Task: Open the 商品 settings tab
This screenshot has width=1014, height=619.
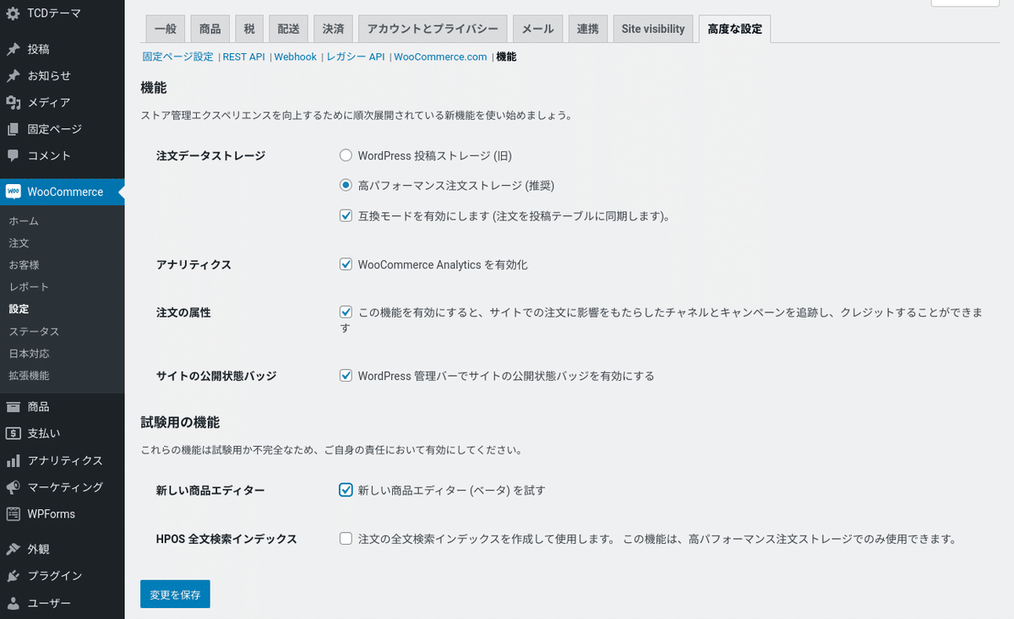Action: [210, 29]
